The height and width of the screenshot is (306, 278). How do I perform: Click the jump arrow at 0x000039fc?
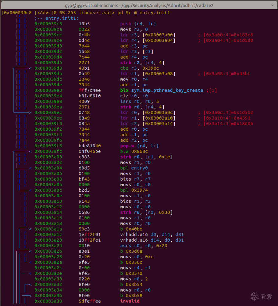(30, 151)
